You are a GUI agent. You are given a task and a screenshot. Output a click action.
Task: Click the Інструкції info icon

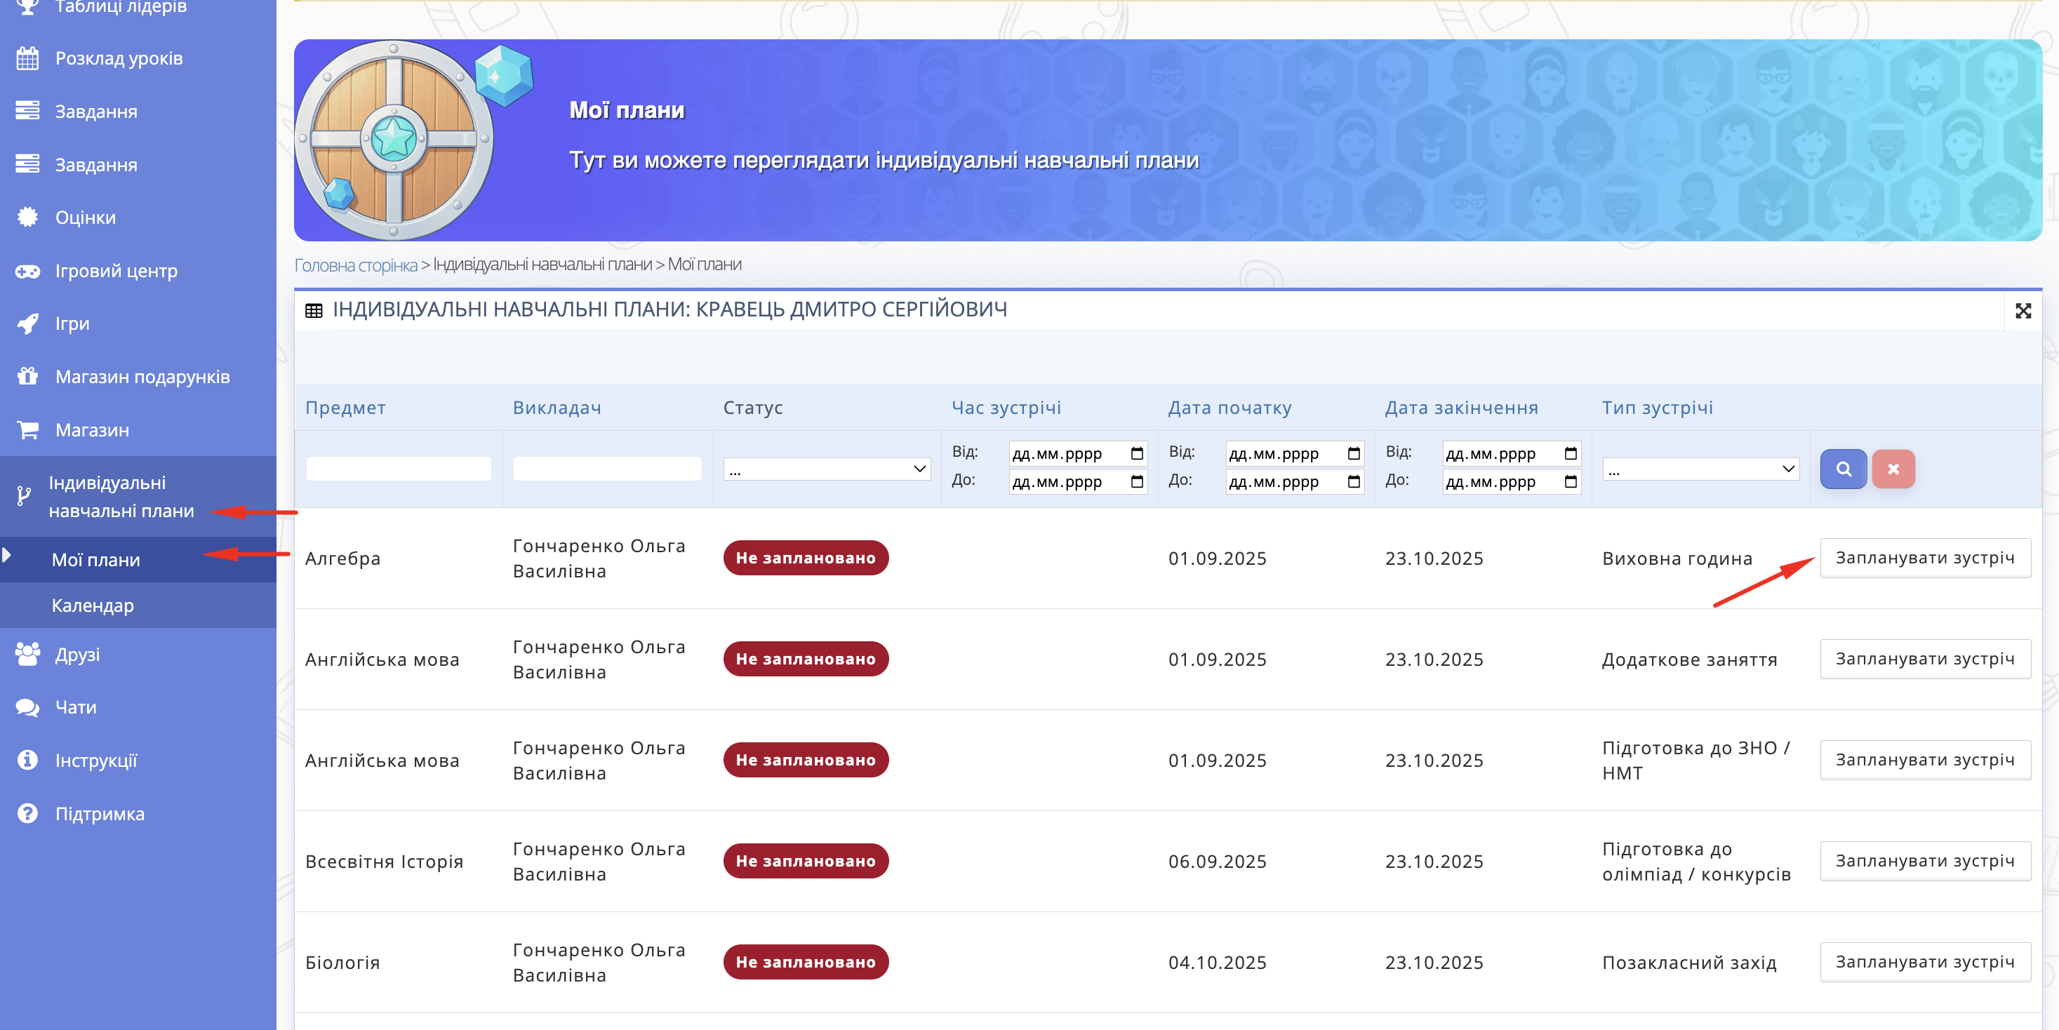(x=27, y=760)
